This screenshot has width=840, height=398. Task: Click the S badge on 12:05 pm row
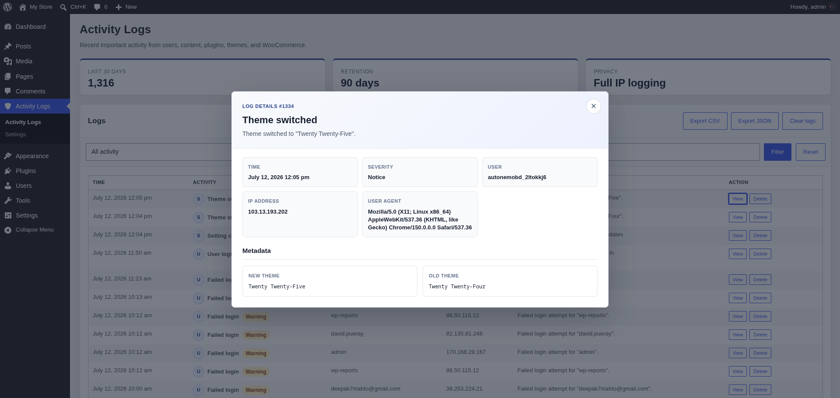pos(199,199)
